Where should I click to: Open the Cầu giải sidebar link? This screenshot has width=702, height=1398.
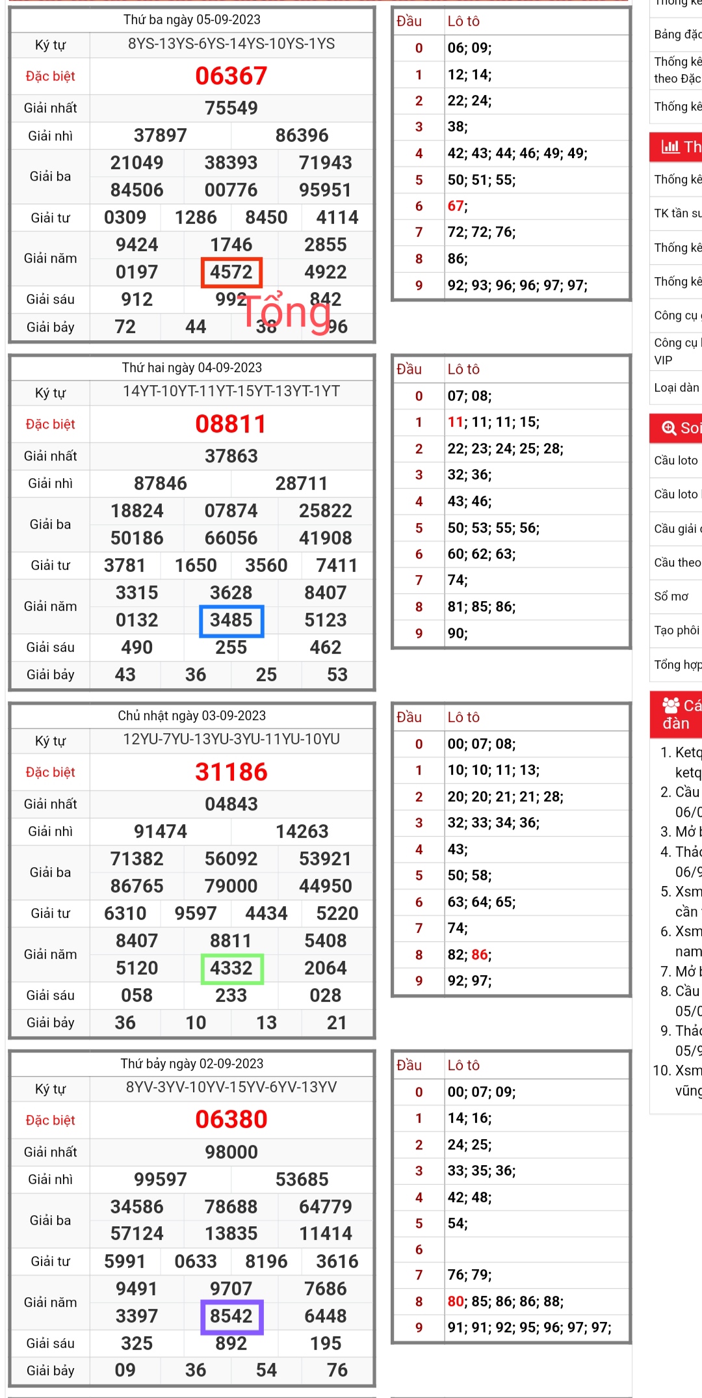[x=676, y=528]
